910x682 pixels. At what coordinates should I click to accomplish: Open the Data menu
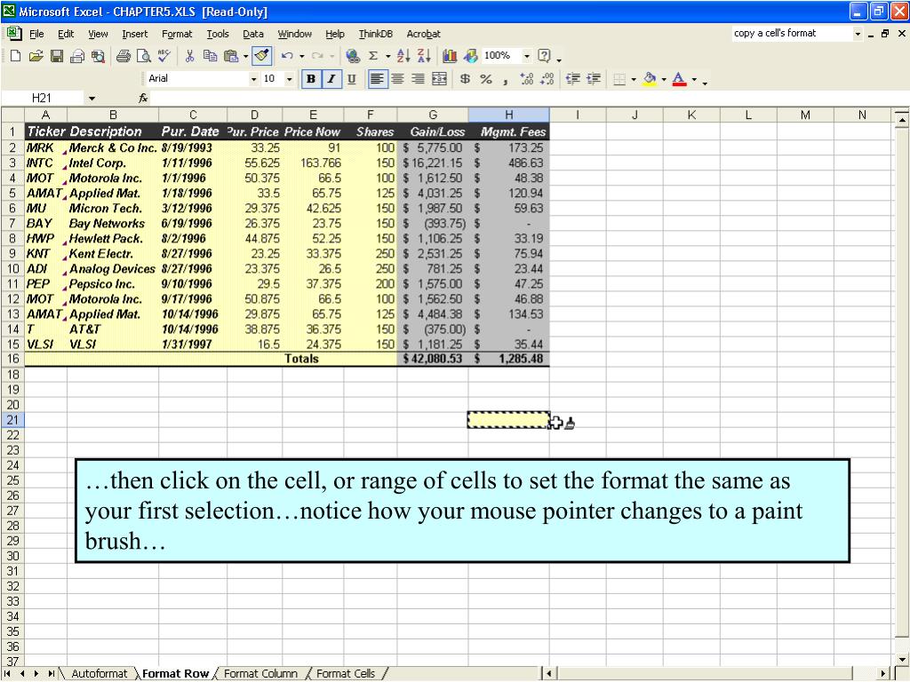click(x=253, y=35)
